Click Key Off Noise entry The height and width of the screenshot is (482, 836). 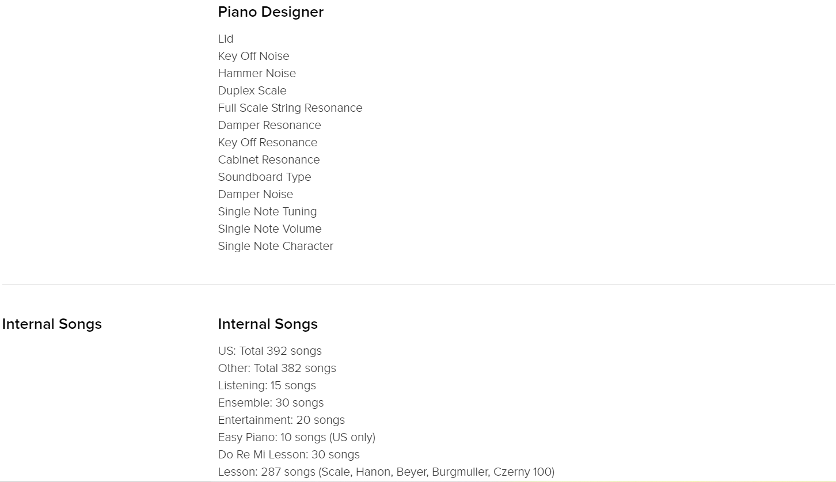pyautogui.click(x=253, y=56)
